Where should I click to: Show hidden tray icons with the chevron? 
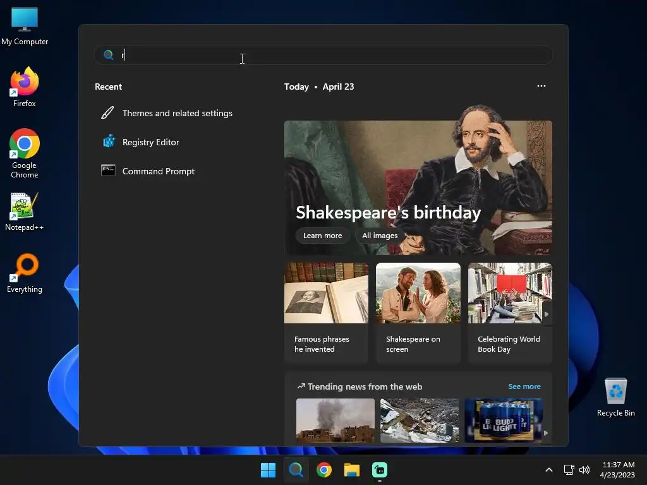point(549,470)
